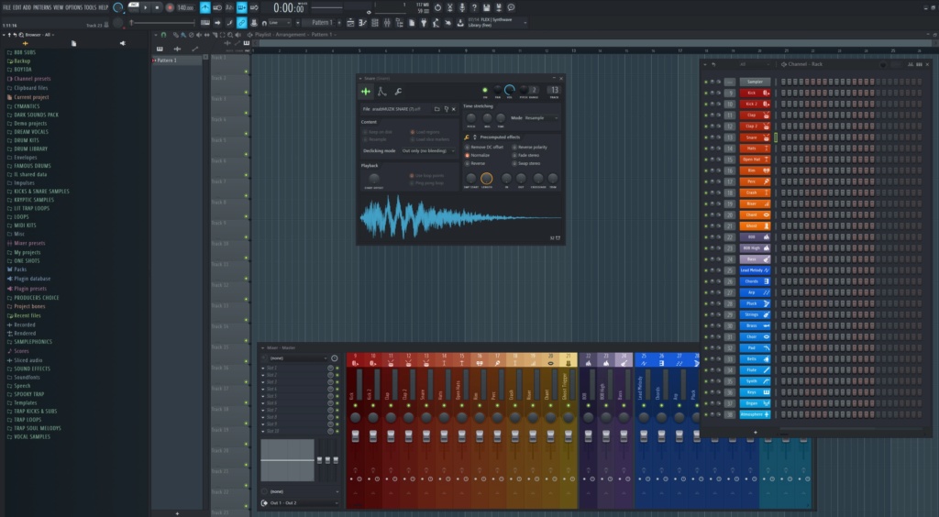Select the Atmosphere channel button
939x517 pixels.
(755, 414)
